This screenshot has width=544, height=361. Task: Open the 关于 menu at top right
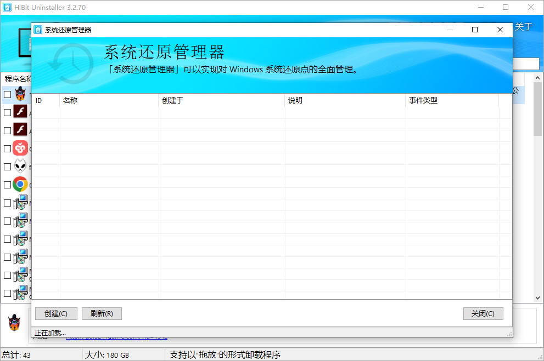pyautogui.click(x=524, y=26)
